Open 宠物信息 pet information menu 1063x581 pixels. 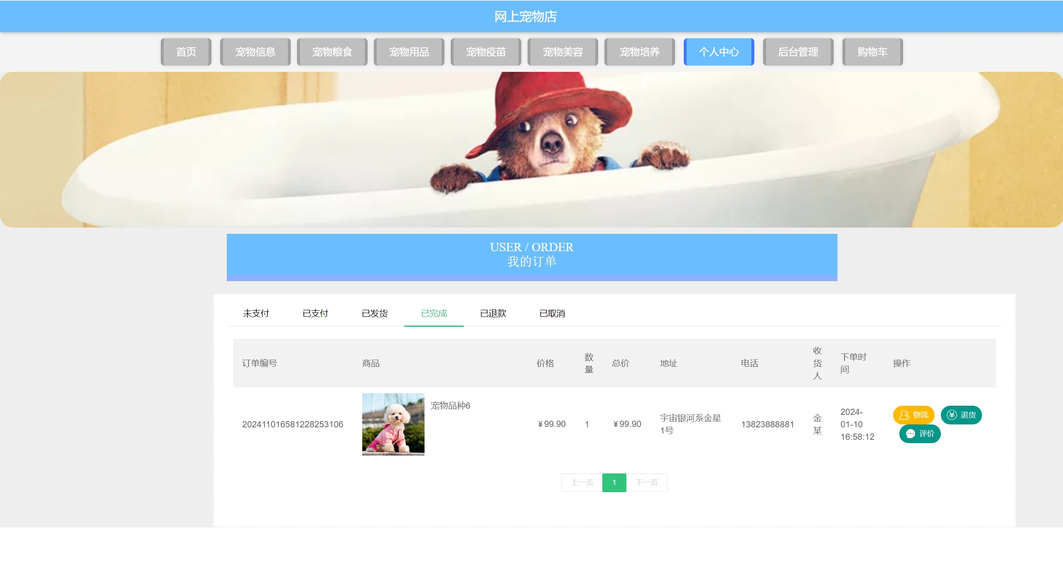pos(255,52)
